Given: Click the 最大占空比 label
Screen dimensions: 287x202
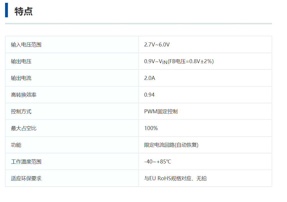Looking at the screenshot, I should pos(22,128).
